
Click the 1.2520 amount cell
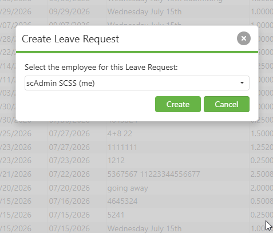pos(262,147)
